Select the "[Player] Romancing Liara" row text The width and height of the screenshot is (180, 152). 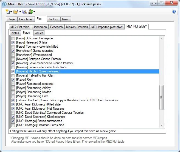(x=32, y=96)
